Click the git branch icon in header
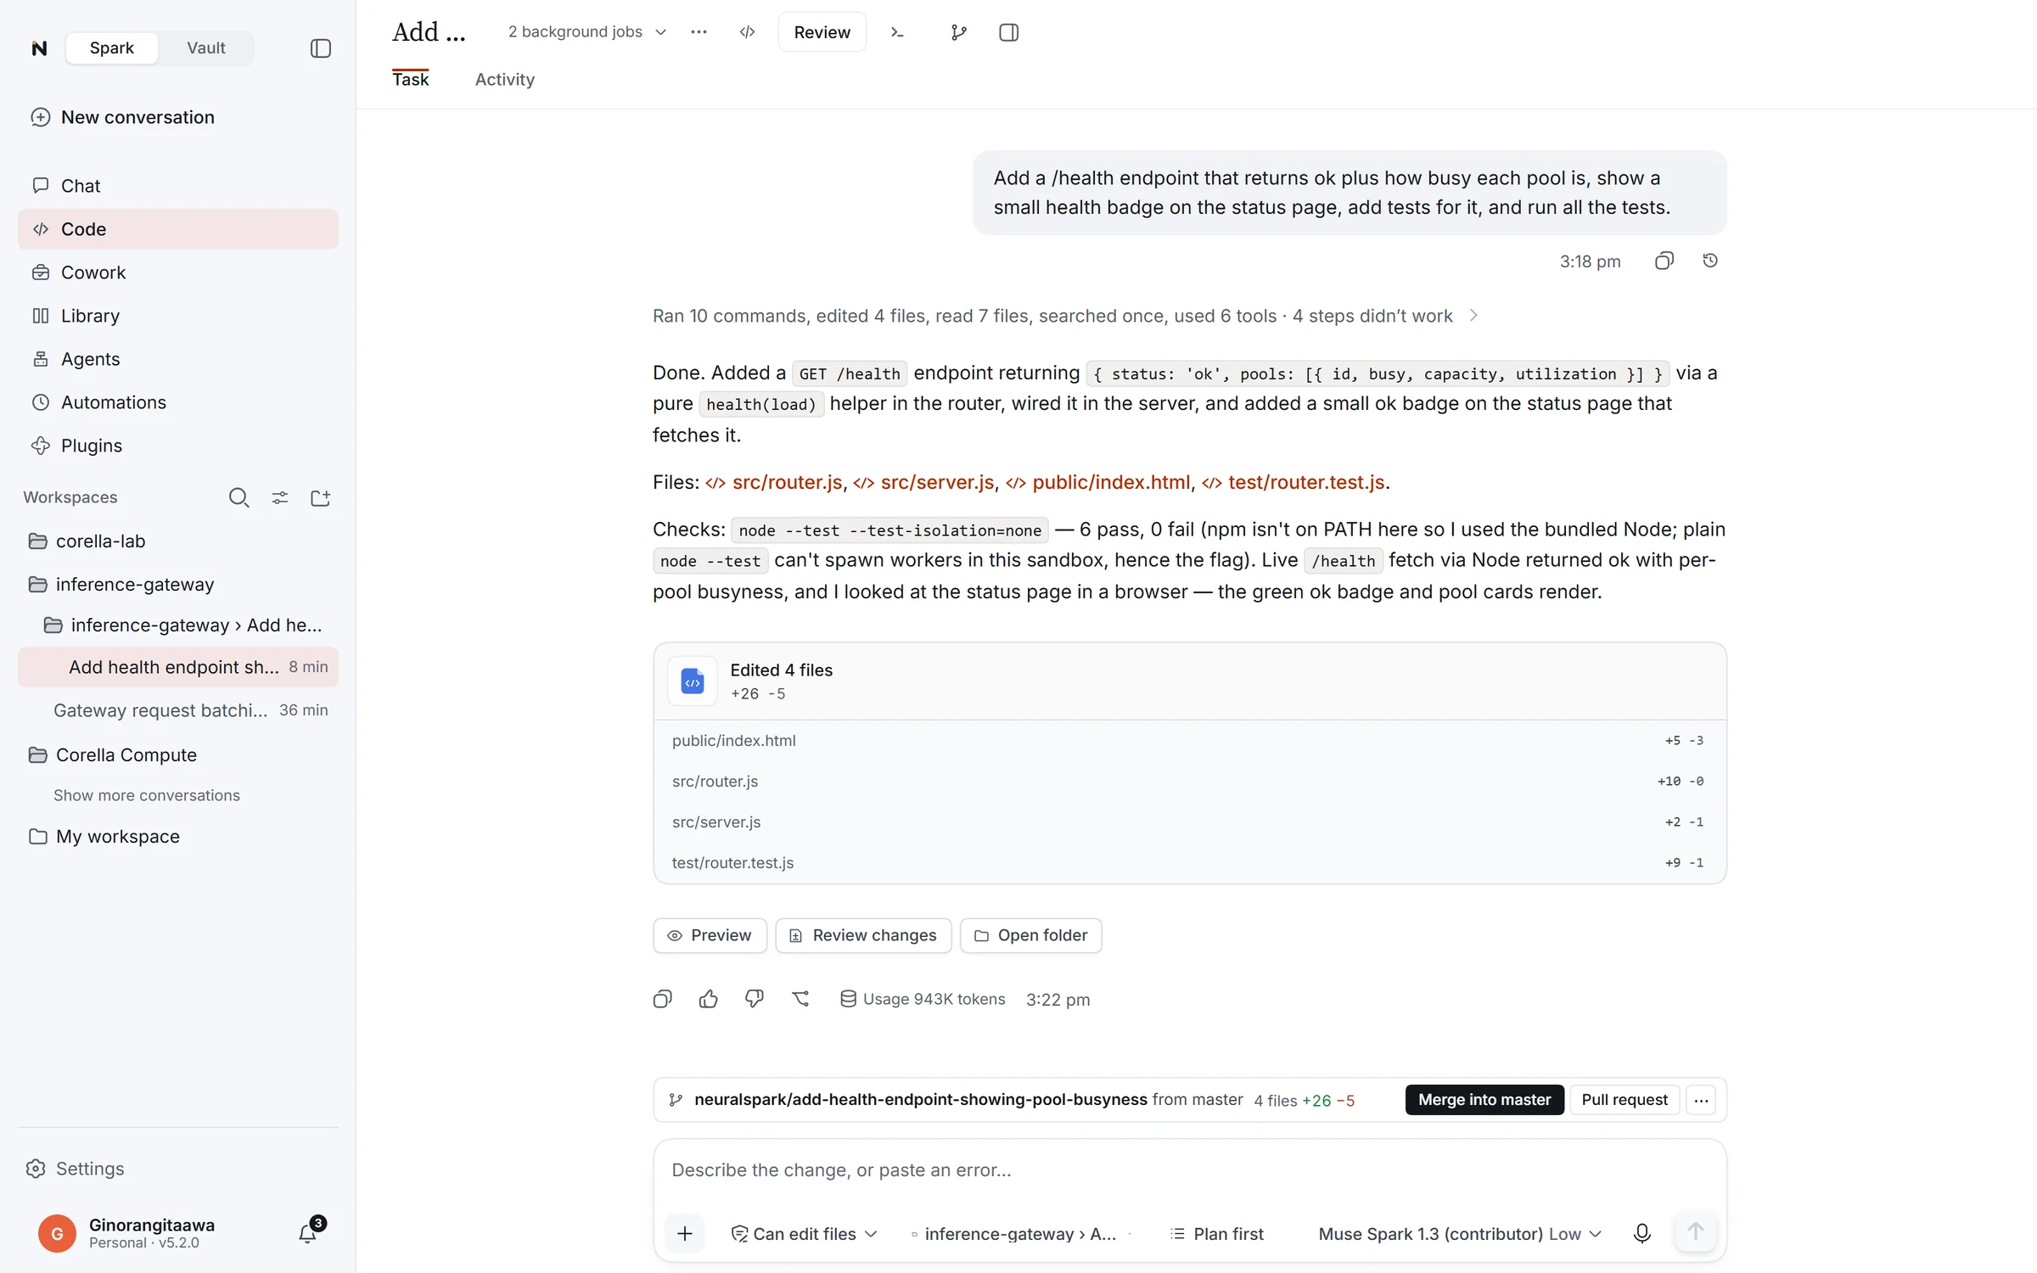 958,32
